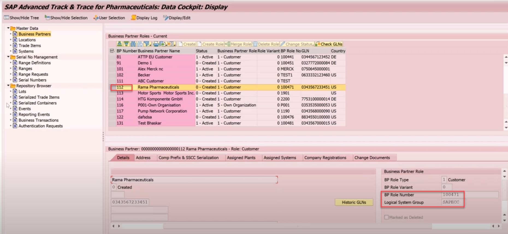
Task: Select the Alex Merck nc row
Action: (x=227, y=69)
